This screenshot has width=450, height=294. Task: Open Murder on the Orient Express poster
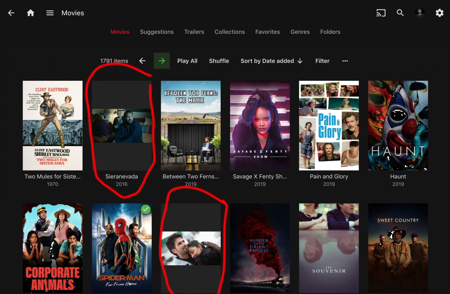click(x=260, y=248)
